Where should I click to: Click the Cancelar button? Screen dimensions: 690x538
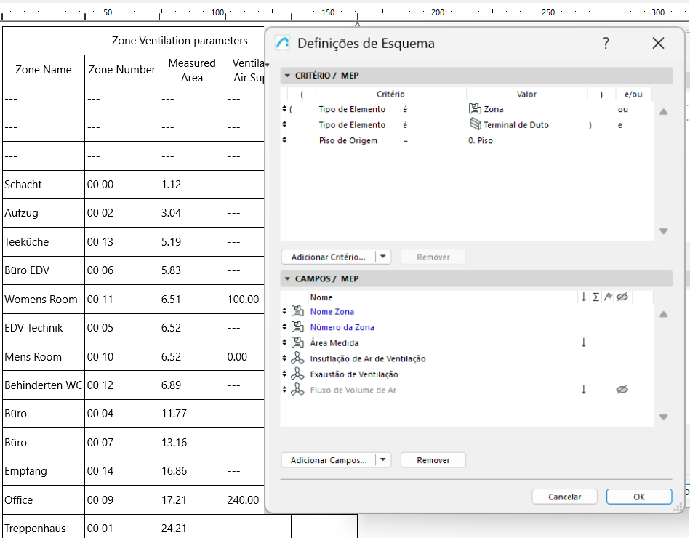(x=564, y=497)
